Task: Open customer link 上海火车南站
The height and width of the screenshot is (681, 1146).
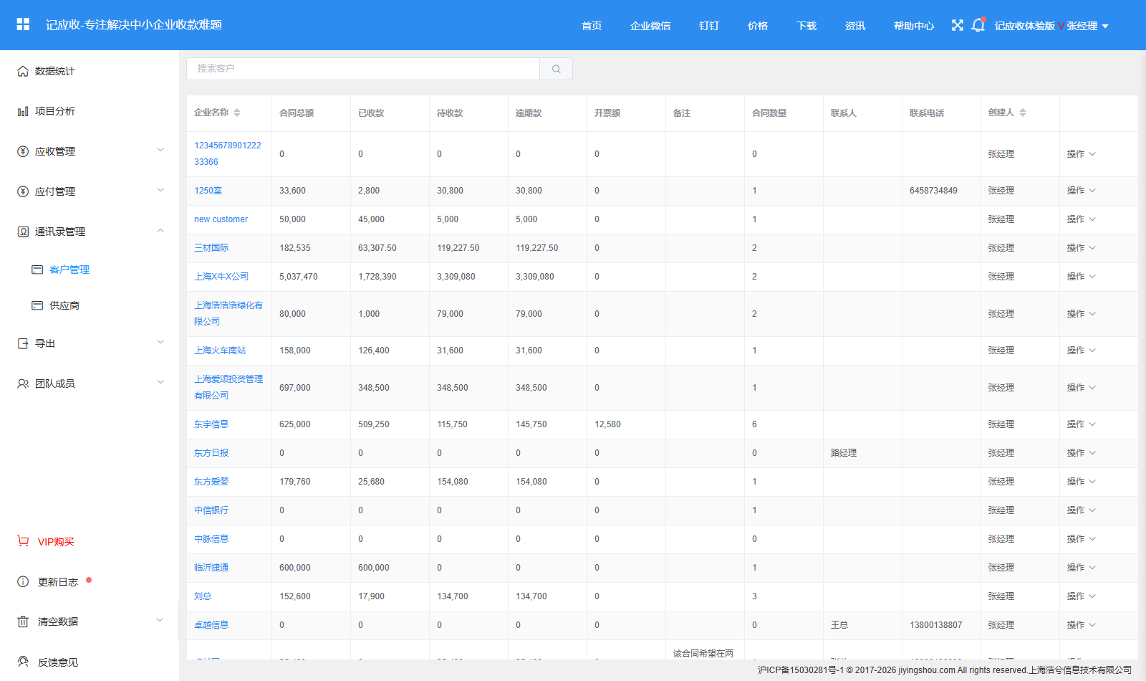Action: coord(220,351)
